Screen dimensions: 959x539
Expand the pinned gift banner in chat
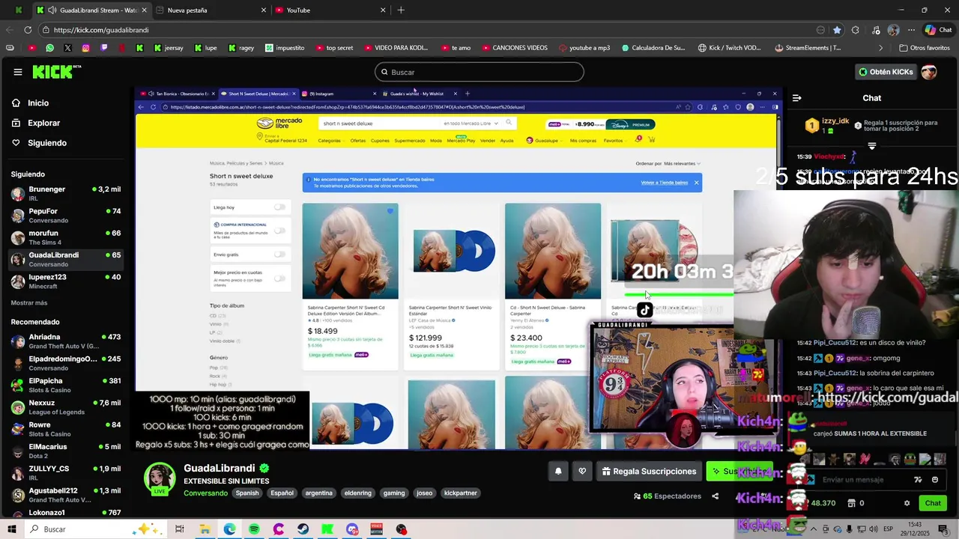[871, 146]
